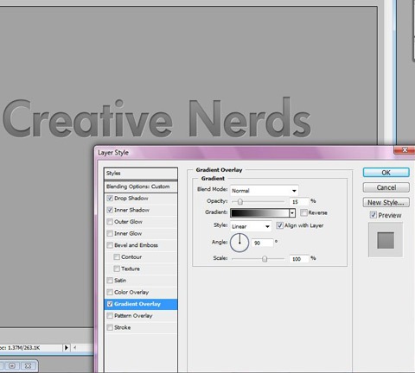Screen dimensions: 415x373
Task: Uncheck the Gradient Overlay checkbox
Action: click(110, 304)
